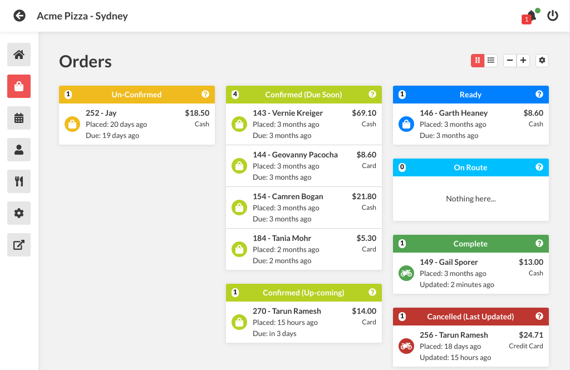Open the external link sidebar icon
The width and height of the screenshot is (570, 370).
pos(19,245)
